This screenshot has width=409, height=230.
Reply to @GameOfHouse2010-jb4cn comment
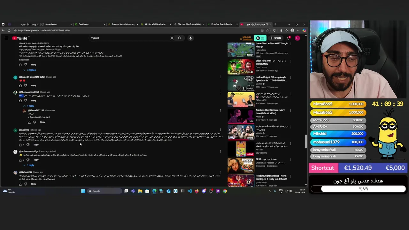34,86
